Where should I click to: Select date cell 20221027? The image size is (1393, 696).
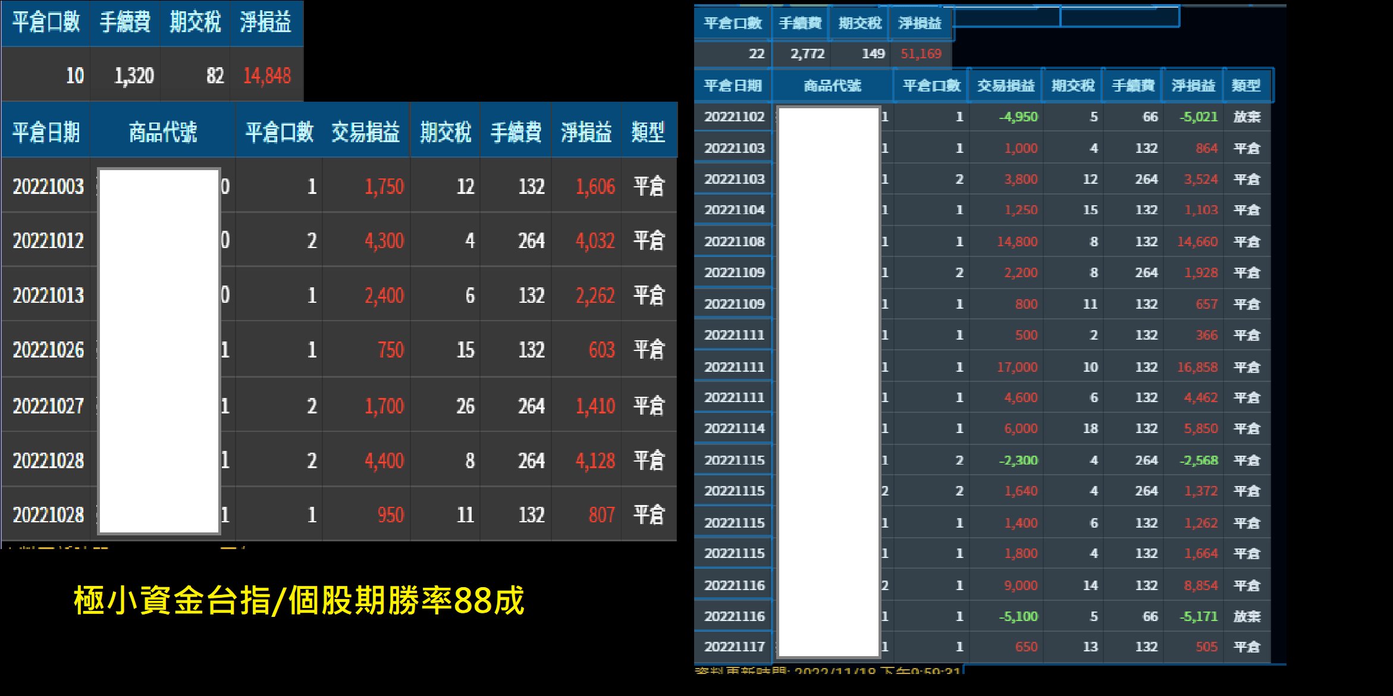click(x=49, y=406)
